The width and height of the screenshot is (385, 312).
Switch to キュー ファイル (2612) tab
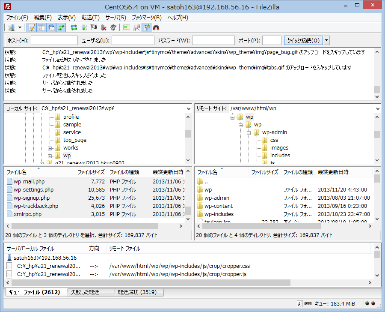[x=36, y=292]
